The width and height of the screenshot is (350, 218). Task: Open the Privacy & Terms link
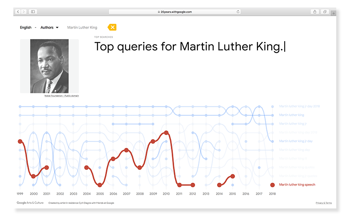coord(323,203)
